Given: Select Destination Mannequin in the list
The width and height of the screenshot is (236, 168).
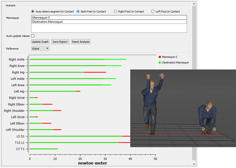Looking at the screenshot, I should point(109,22).
